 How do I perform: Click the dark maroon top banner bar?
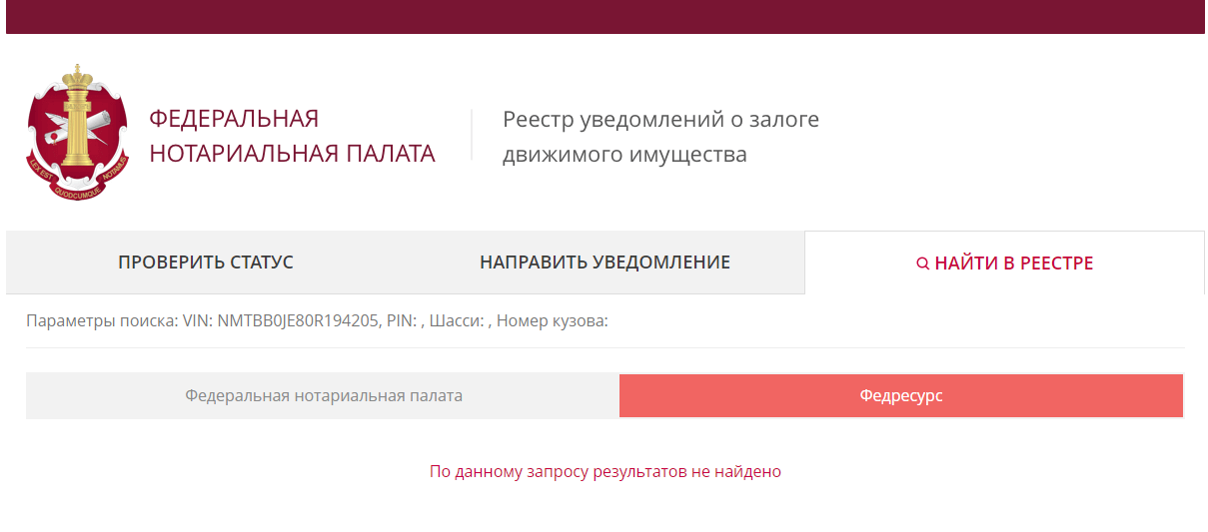coord(604,17)
